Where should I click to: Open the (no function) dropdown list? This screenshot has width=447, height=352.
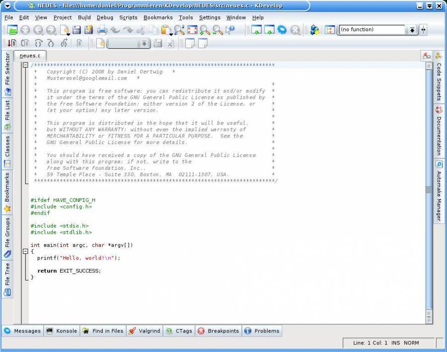click(412, 30)
